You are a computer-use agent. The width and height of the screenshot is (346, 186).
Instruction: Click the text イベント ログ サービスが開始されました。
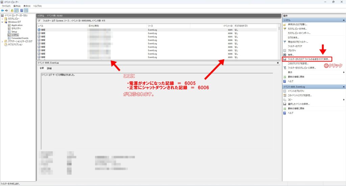58,75
